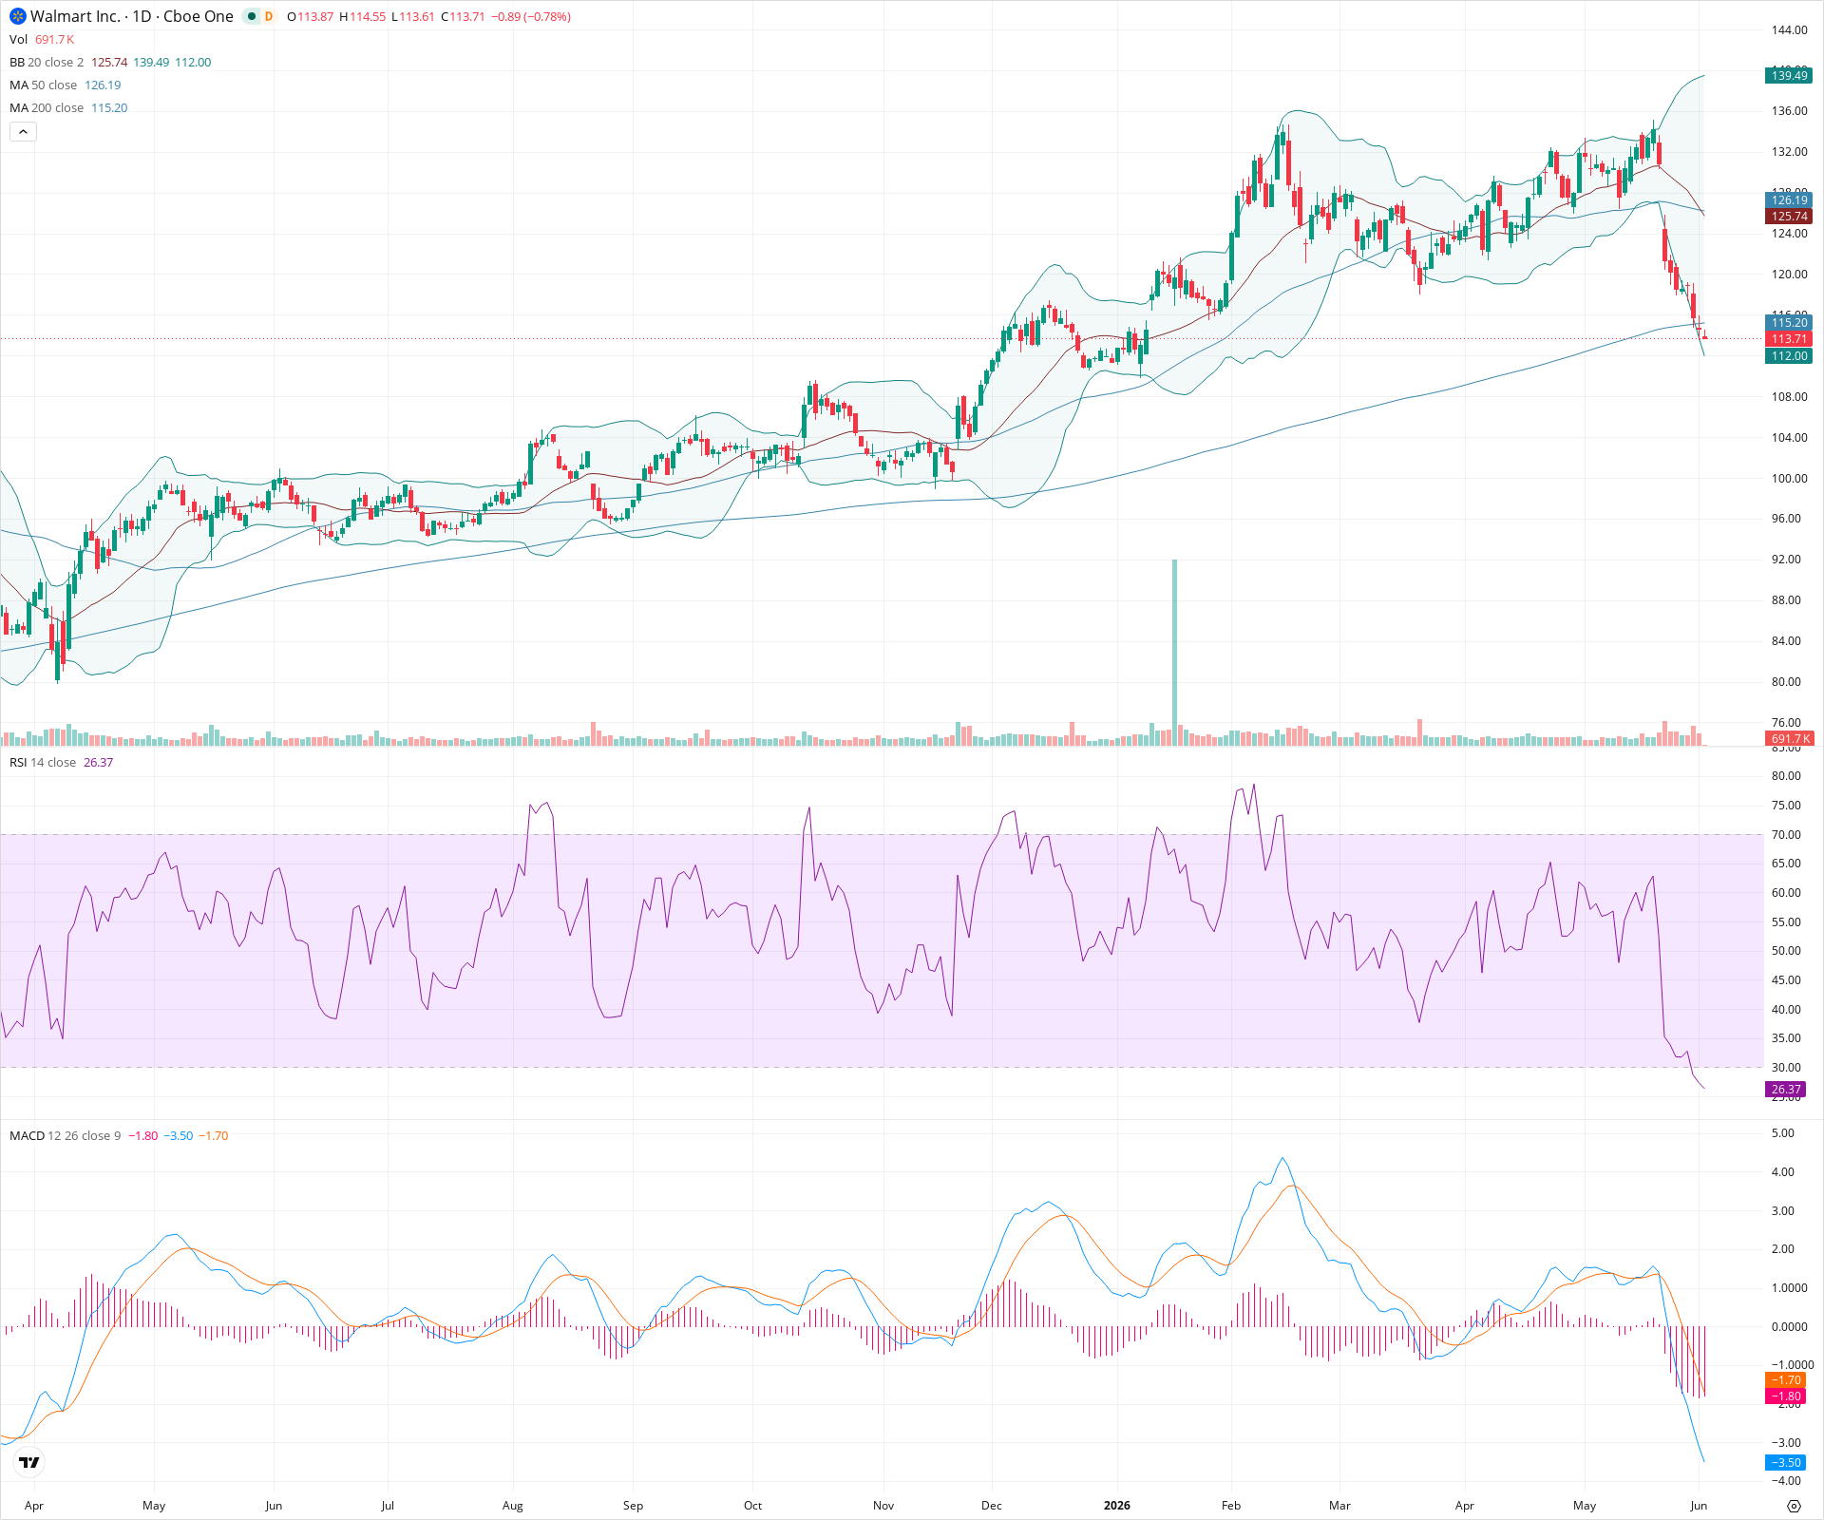Click the 125.74 BB basis price label
This screenshot has width=1824, height=1520.
1789,217
